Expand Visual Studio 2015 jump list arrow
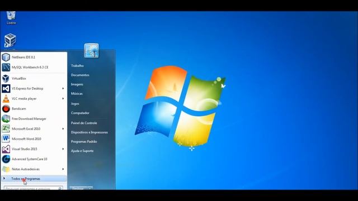The width and height of the screenshot is (358, 201). coord(63,149)
